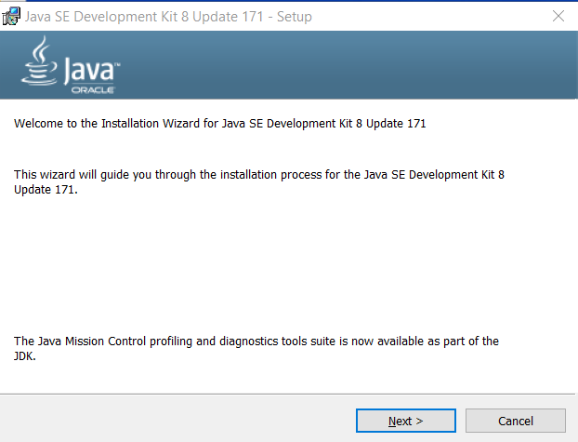Click the Java coffee cup saucer logo
The height and width of the screenshot is (442, 578).
click(x=39, y=75)
